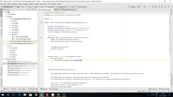Stop the running app via red square

click(x=156, y=7)
